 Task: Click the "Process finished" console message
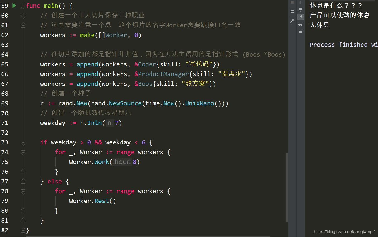(x=344, y=45)
